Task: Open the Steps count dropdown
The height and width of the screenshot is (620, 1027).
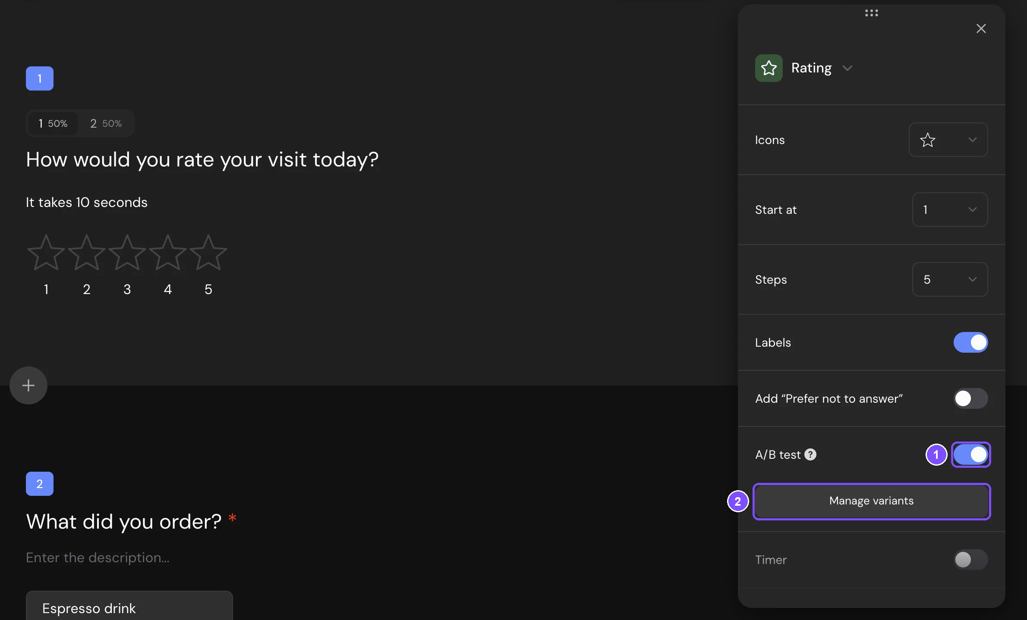Action: tap(950, 279)
